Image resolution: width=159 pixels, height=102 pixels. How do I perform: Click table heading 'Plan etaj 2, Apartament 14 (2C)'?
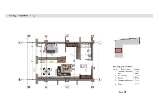tap(123, 67)
